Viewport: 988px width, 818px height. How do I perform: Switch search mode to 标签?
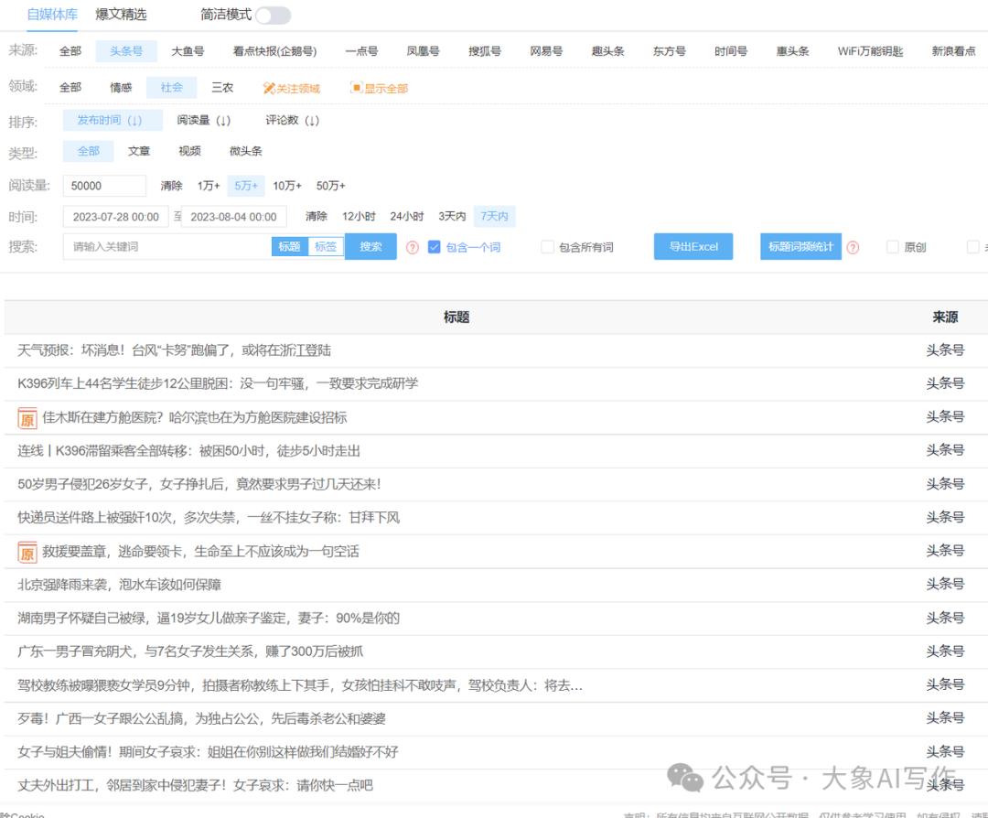pos(326,246)
